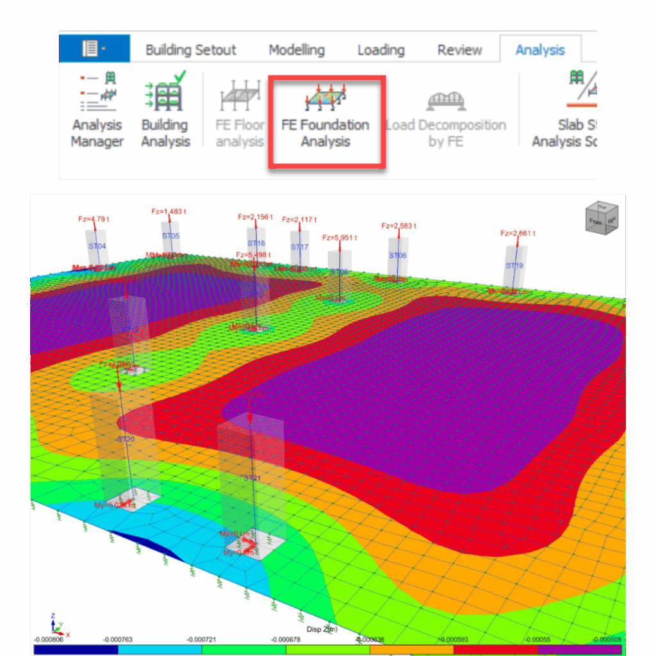This screenshot has width=656, height=656.
Task: Click the purple swatch in displacement legend
Action: tap(580, 650)
